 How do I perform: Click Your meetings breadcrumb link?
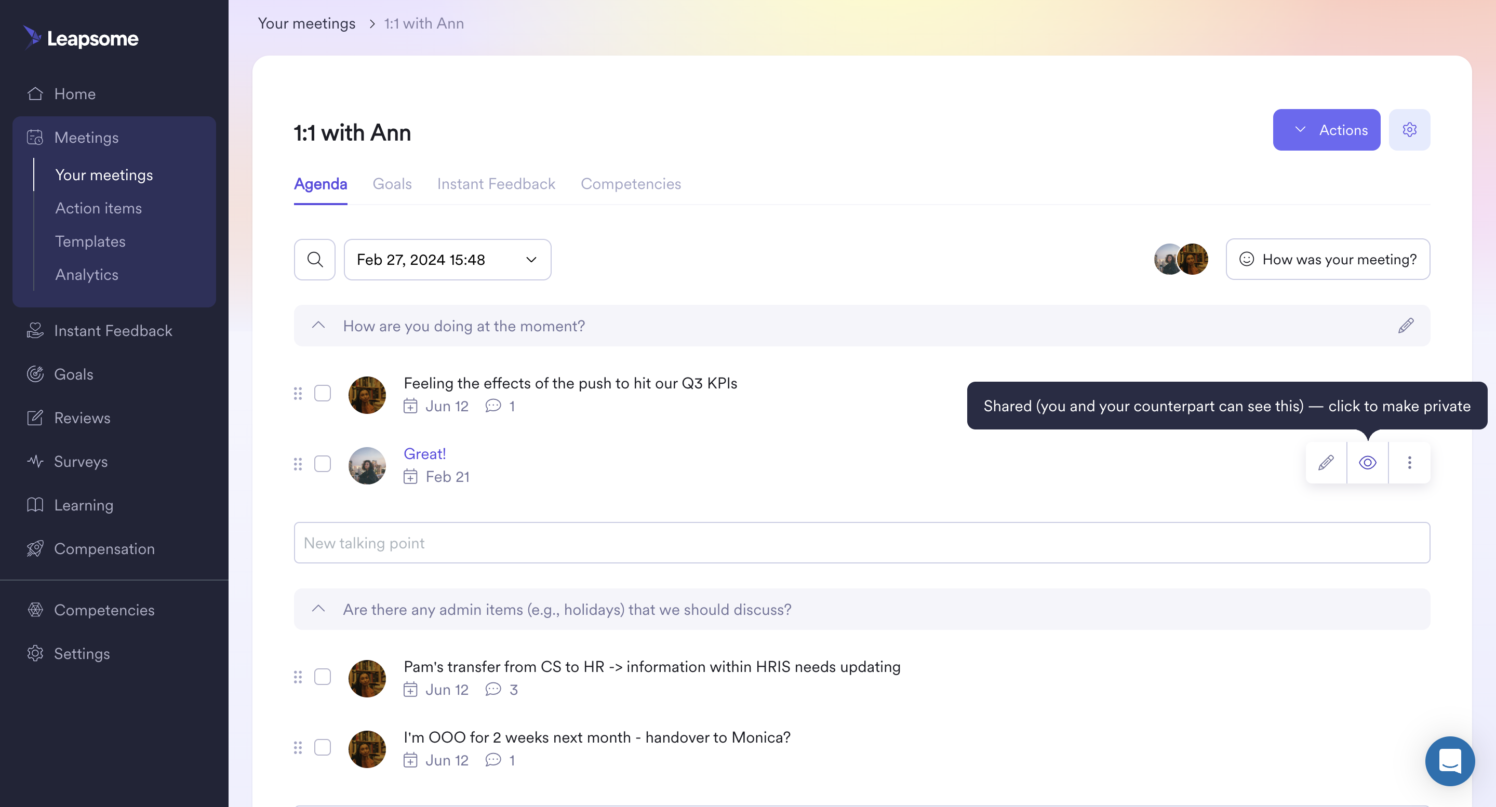(306, 23)
